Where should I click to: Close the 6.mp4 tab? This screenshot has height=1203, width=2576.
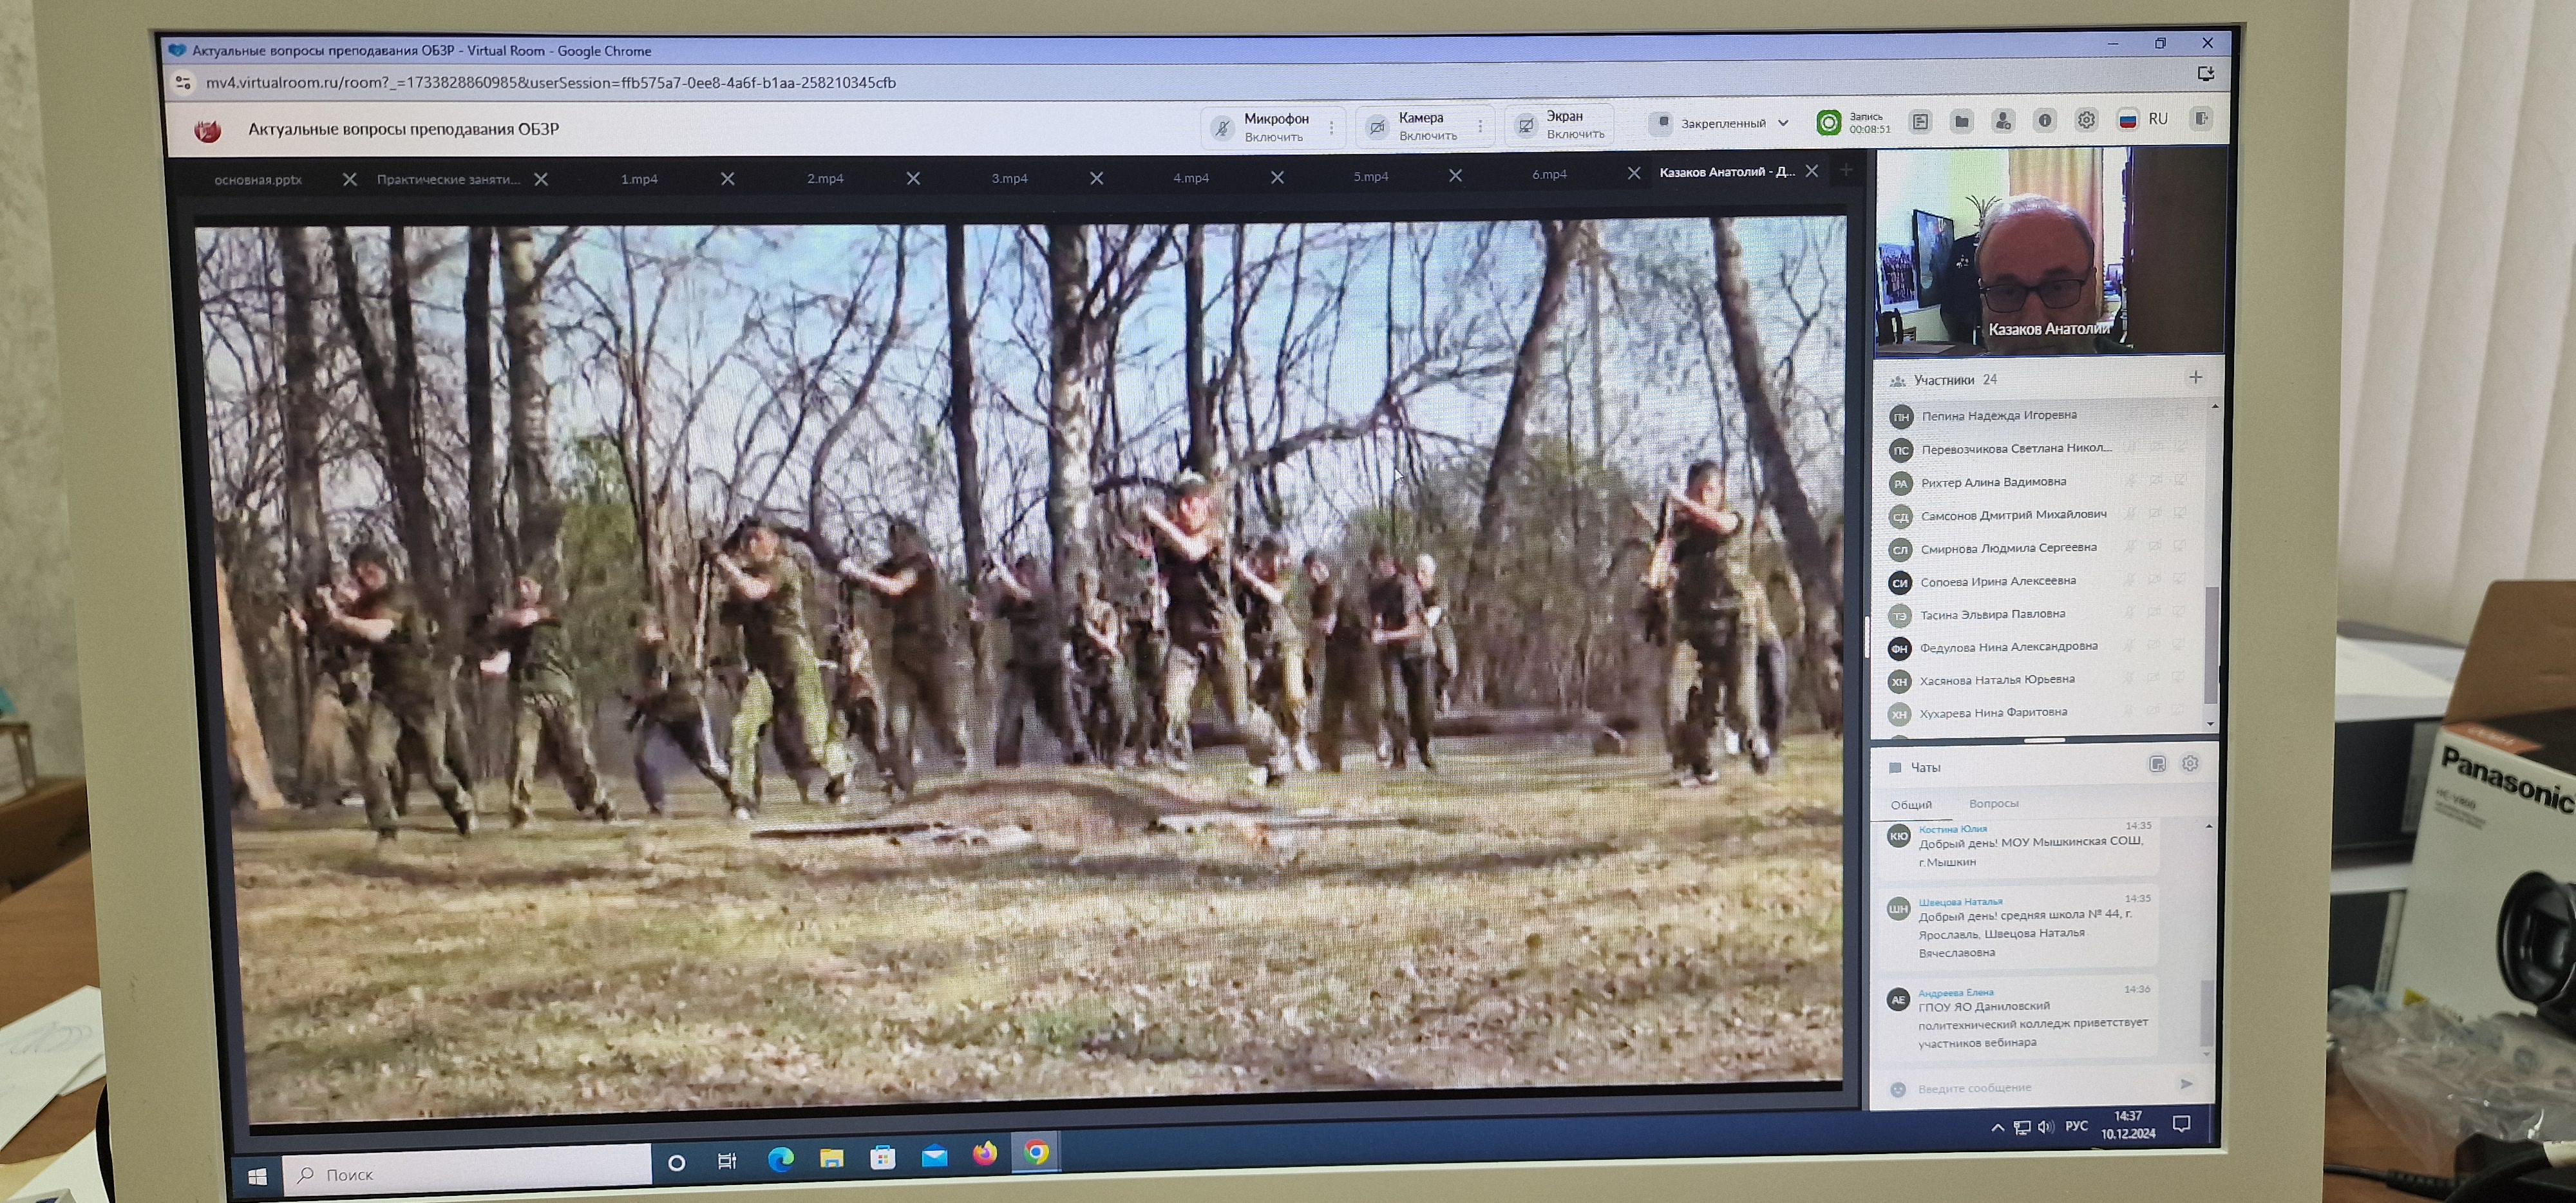(1634, 173)
